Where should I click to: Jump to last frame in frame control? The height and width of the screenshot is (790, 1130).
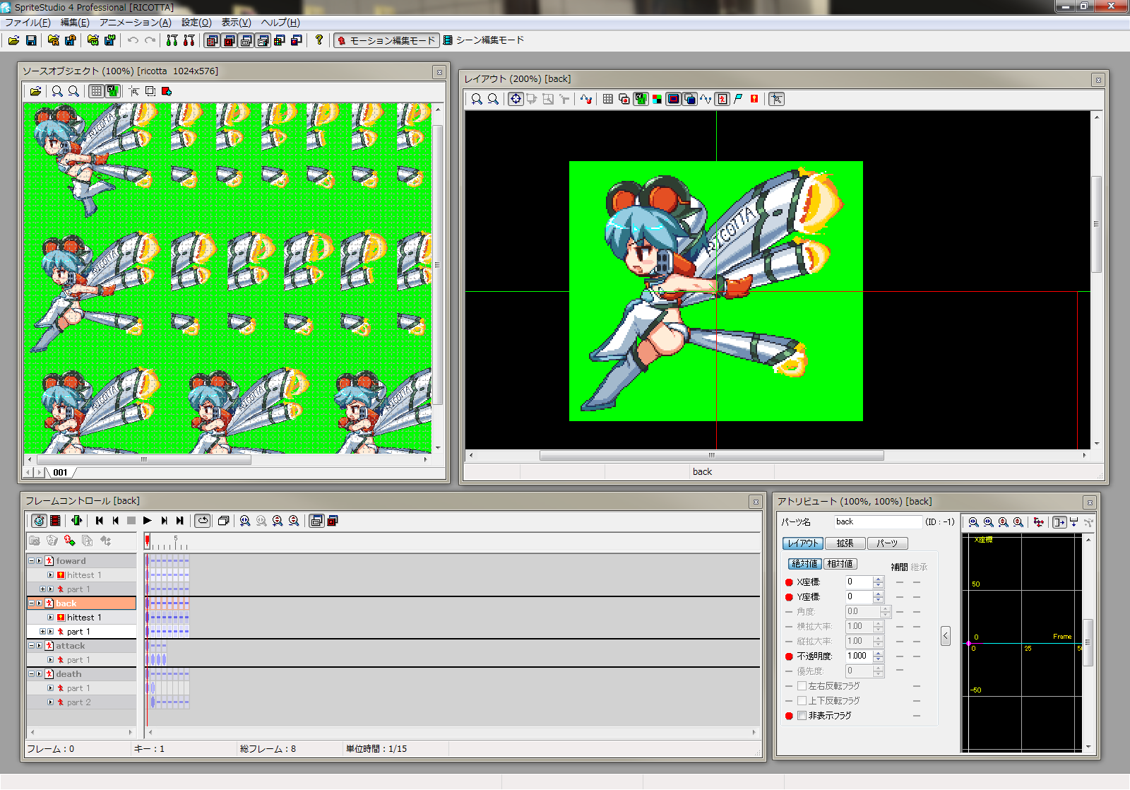click(180, 521)
